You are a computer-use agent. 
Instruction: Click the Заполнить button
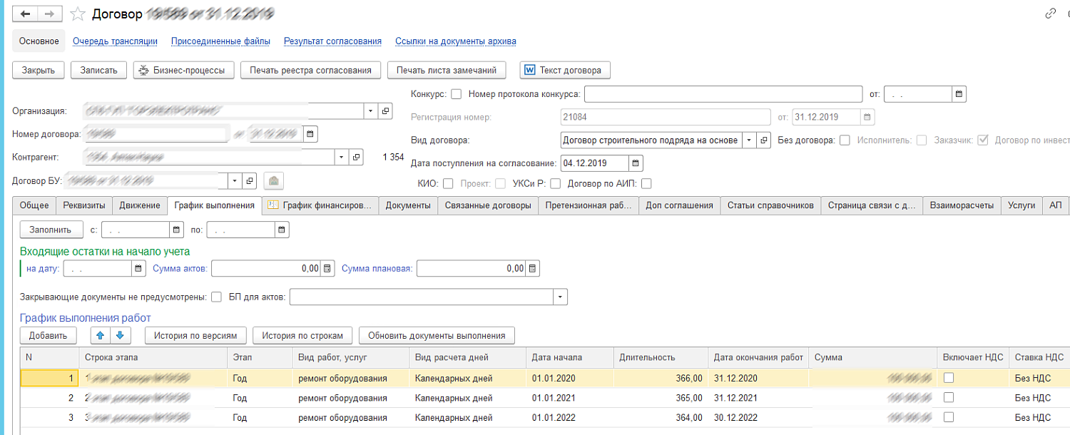[51, 230]
